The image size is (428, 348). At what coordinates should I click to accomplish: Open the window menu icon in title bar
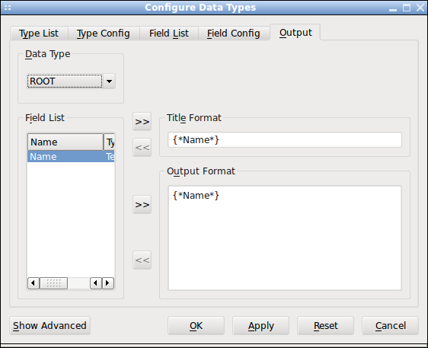click(8, 8)
